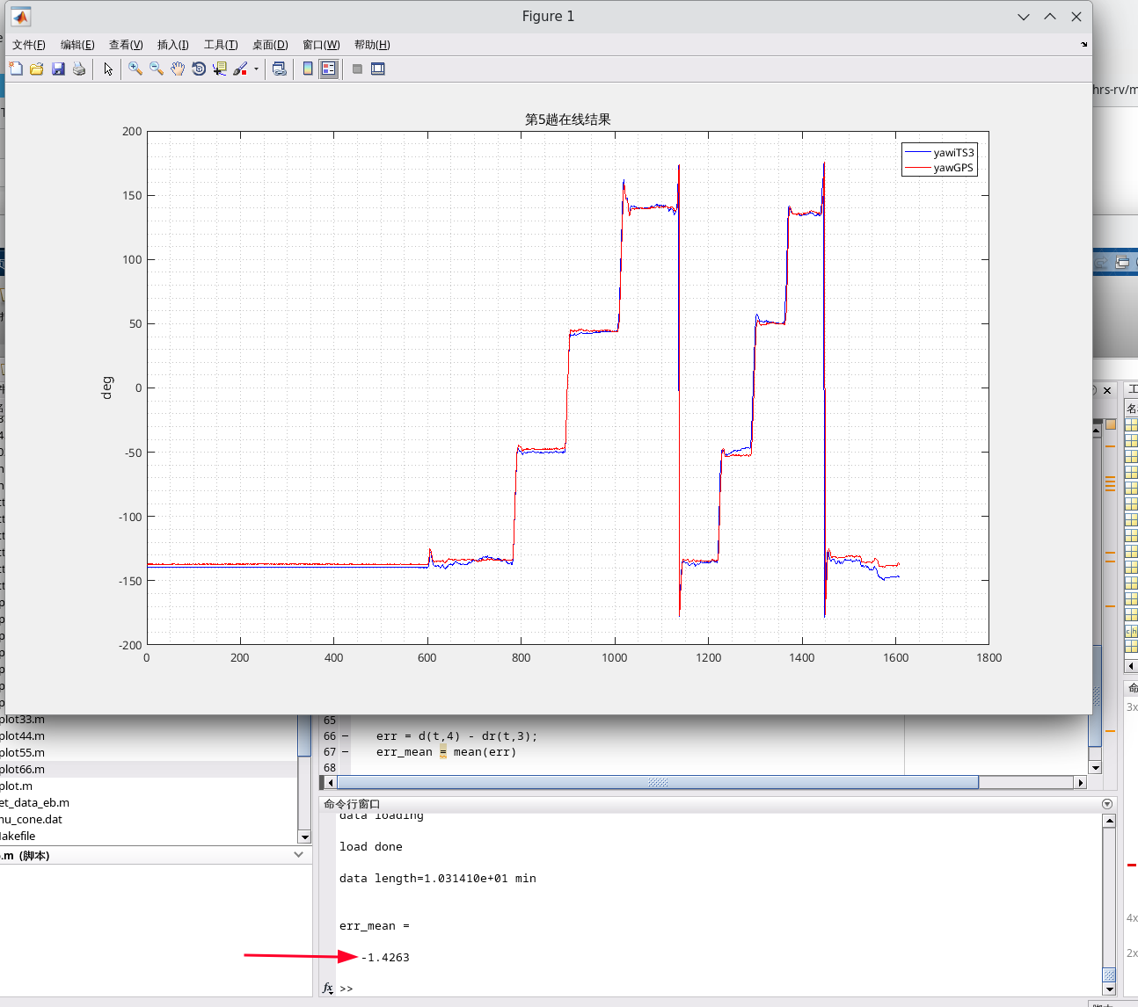Click the New Figure icon
Viewport: 1138px width, 1007px height.
point(16,69)
